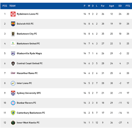Open the Sydney University SFC crest
132x128 pixels.
point(13,93)
